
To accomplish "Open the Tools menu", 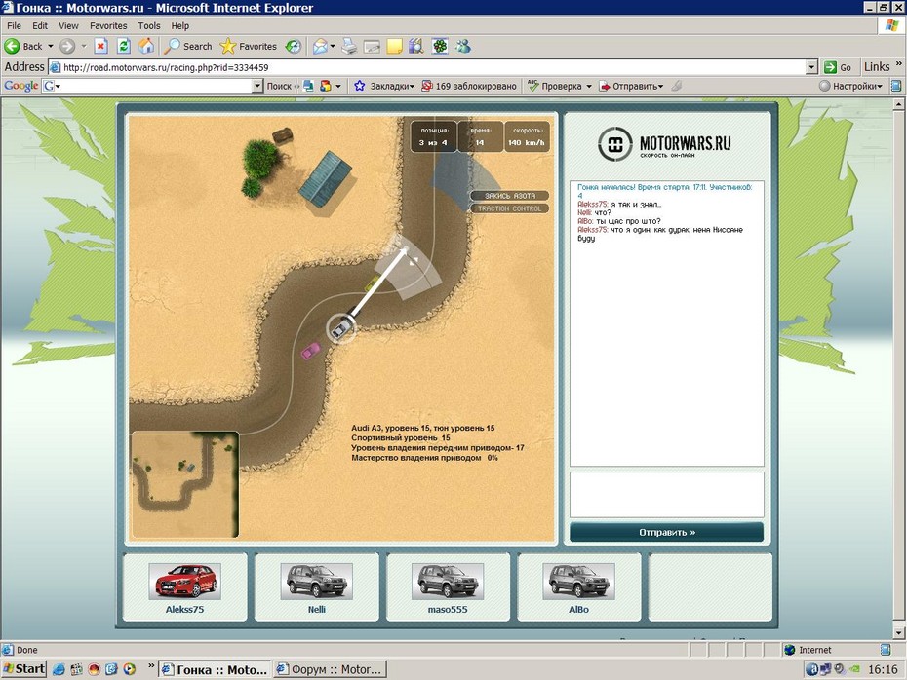I will coord(148,25).
